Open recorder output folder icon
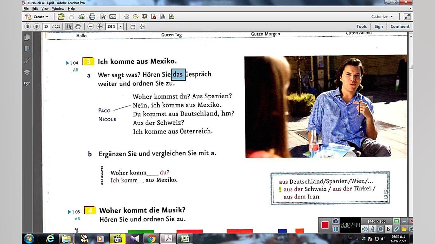Image resolution: width=435 pixels, height=244 pixels. [404, 229]
